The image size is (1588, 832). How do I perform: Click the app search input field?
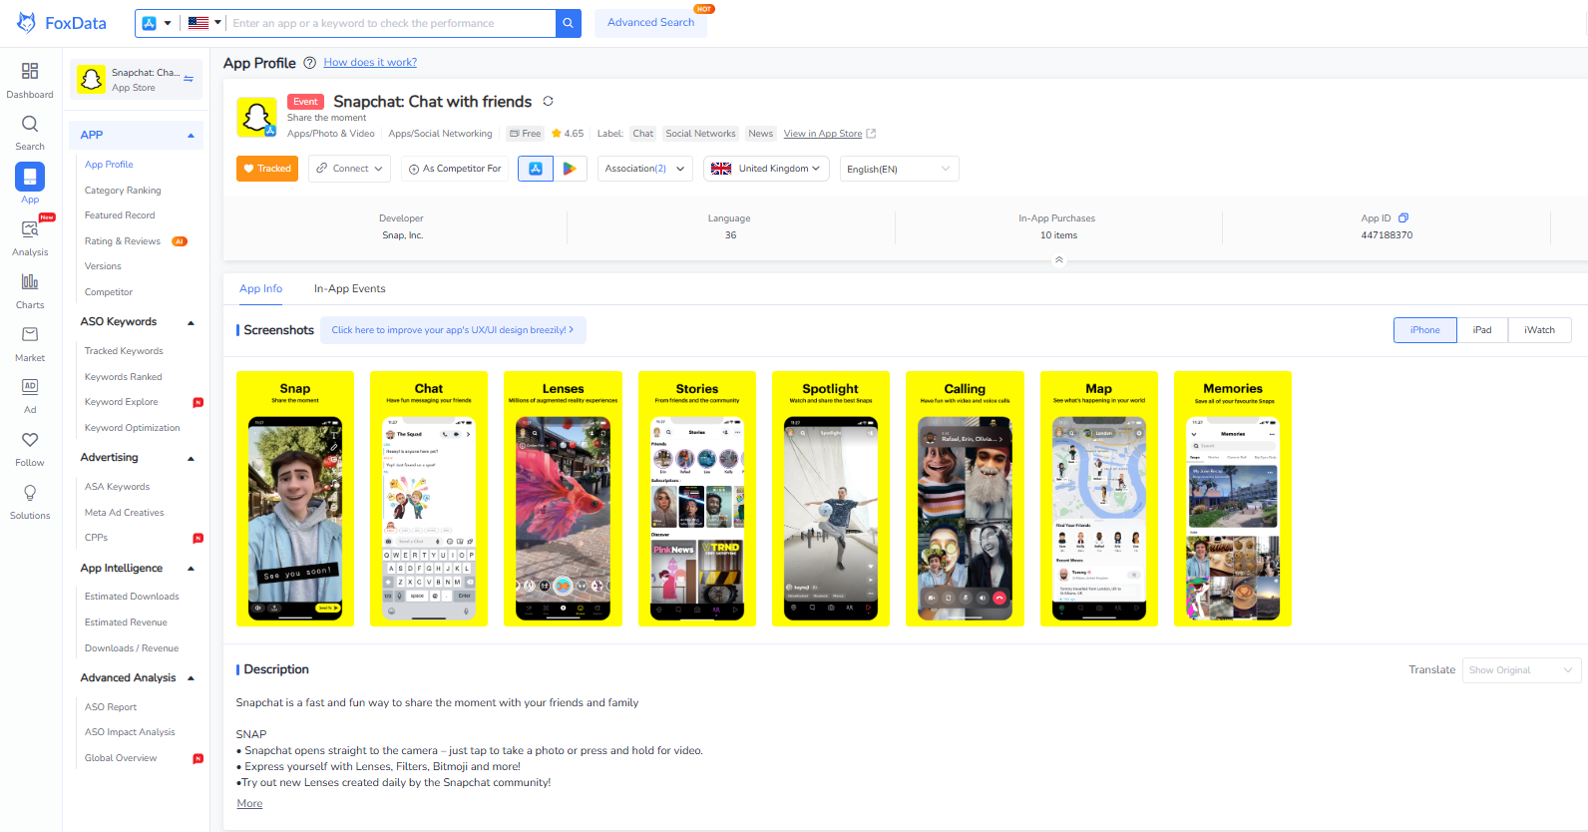click(391, 23)
